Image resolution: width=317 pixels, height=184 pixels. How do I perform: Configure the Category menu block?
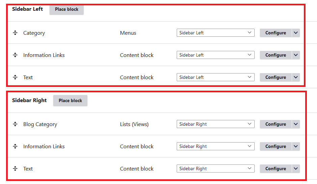(x=276, y=33)
